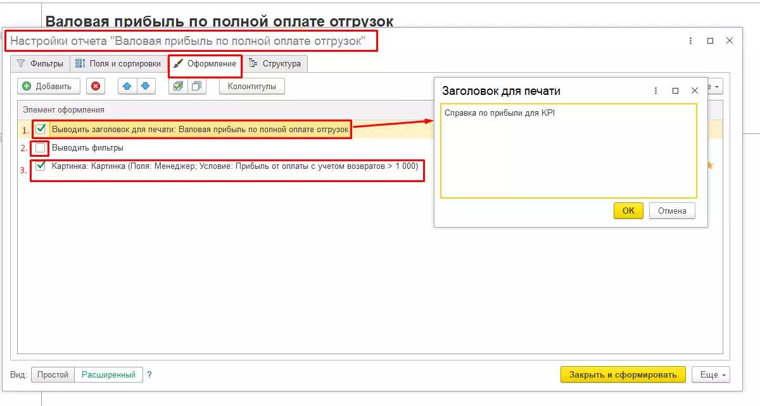The image size is (760, 406).
Task: Uncheck all elements icon in toolbar
Action: [x=196, y=86]
